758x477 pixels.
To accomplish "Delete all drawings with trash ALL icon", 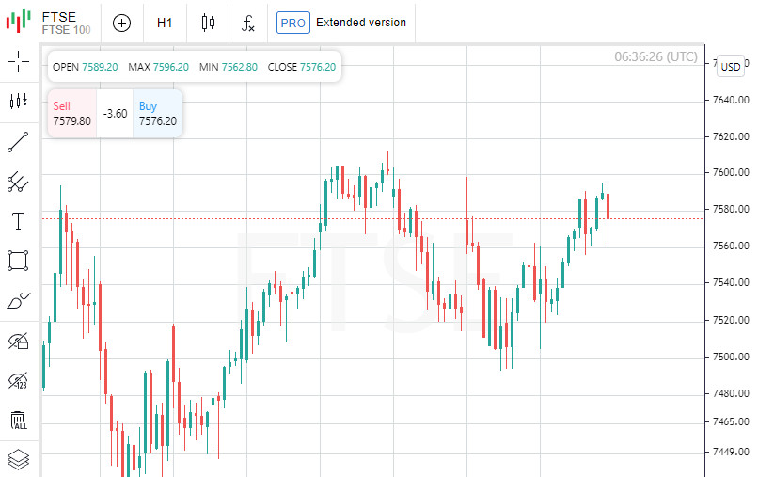I will pos(19,421).
